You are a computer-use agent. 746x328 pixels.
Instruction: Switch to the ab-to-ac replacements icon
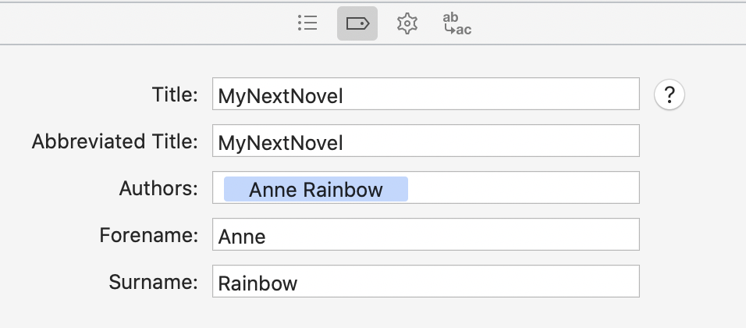click(457, 23)
